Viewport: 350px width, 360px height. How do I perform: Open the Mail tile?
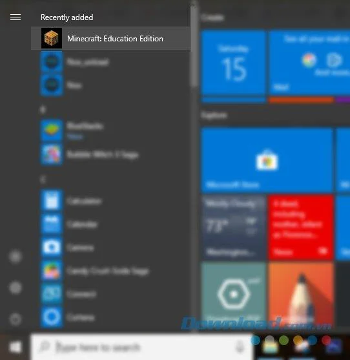point(309,63)
